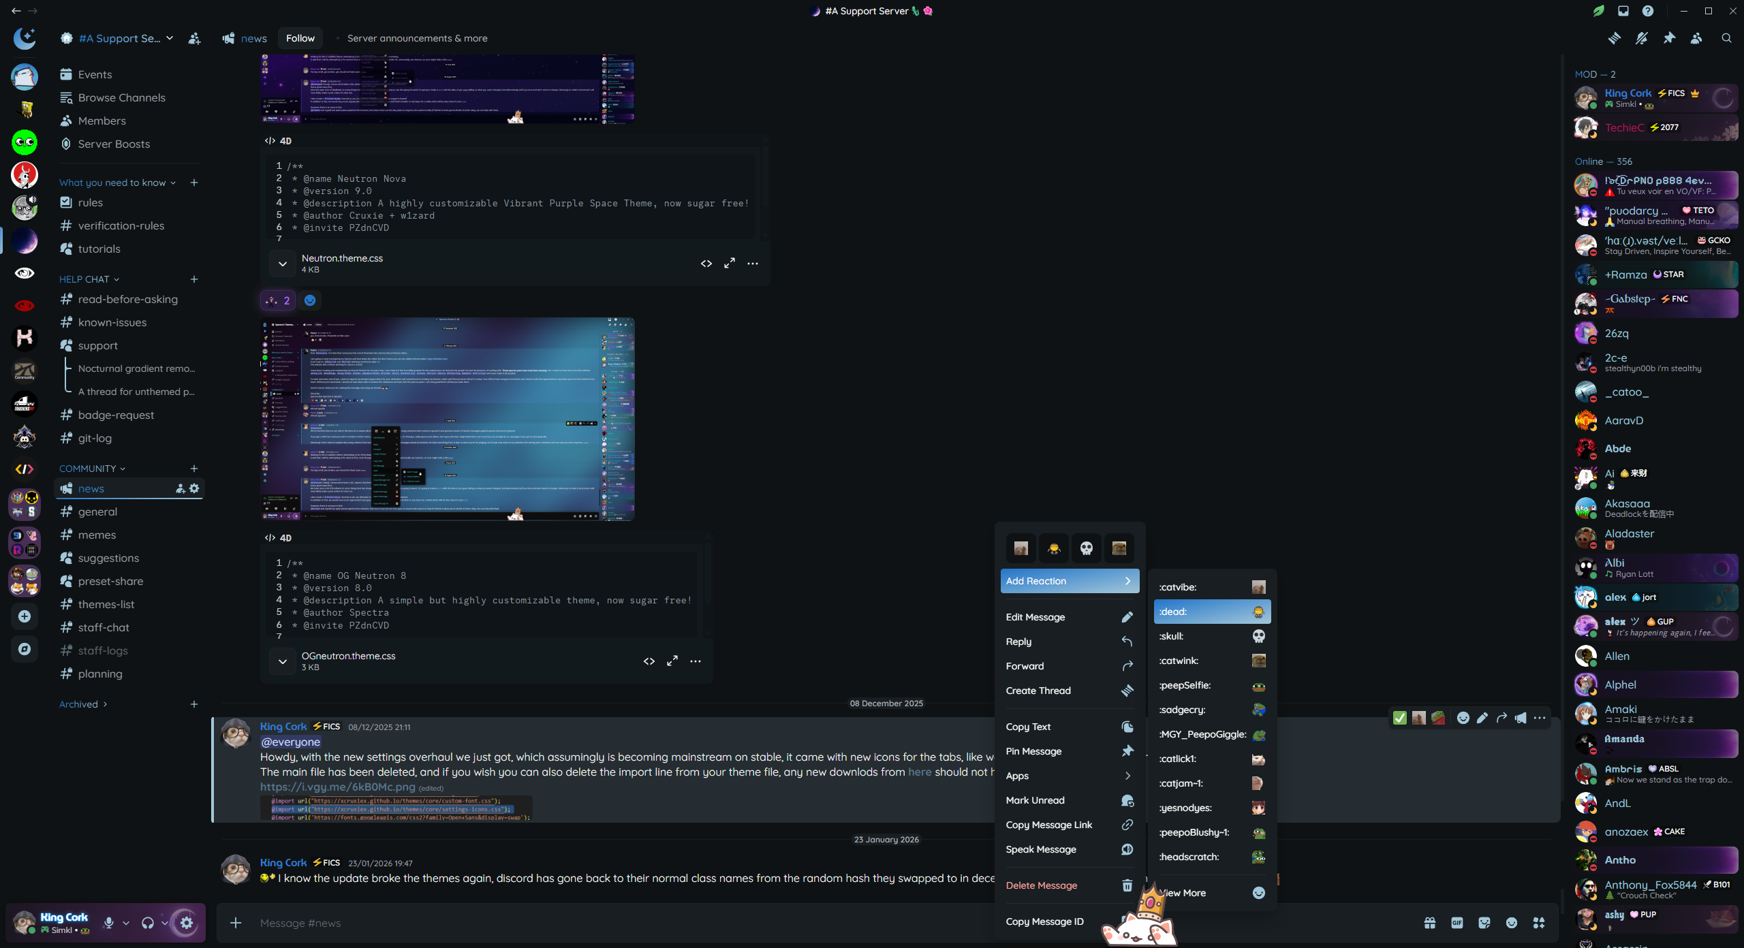
Task: Expand Neutron.theme.css file to fullscreen
Action: coord(729,264)
